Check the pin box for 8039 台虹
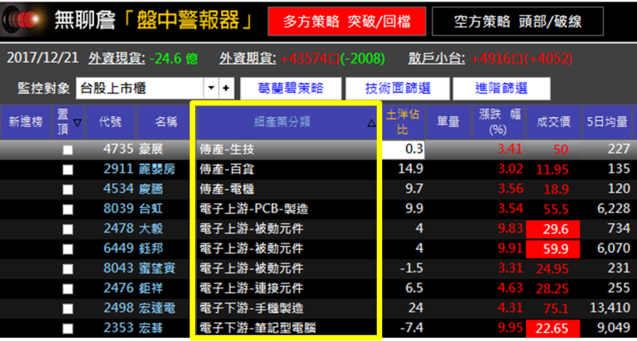Image resolution: width=637 pixels, height=341 pixels. pyautogui.click(x=68, y=209)
